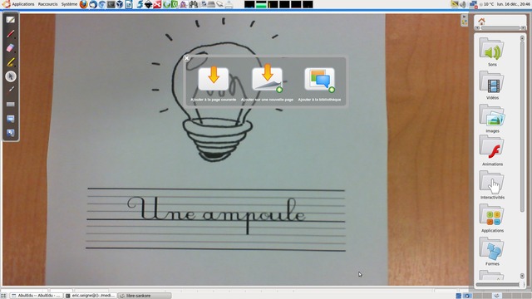Click the whiteboard display icon atop the tool palette
The height and width of the screenshot is (299, 532).
(x=11, y=20)
